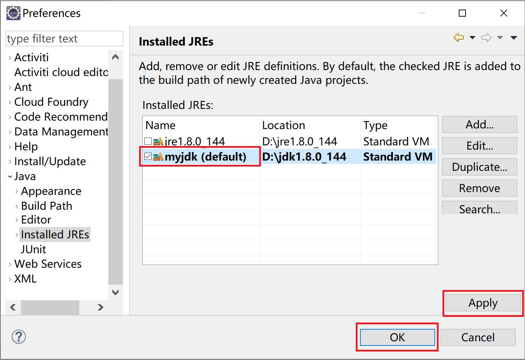Sort by the Name column header
This screenshot has width=525, height=360.
[x=201, y=125]
